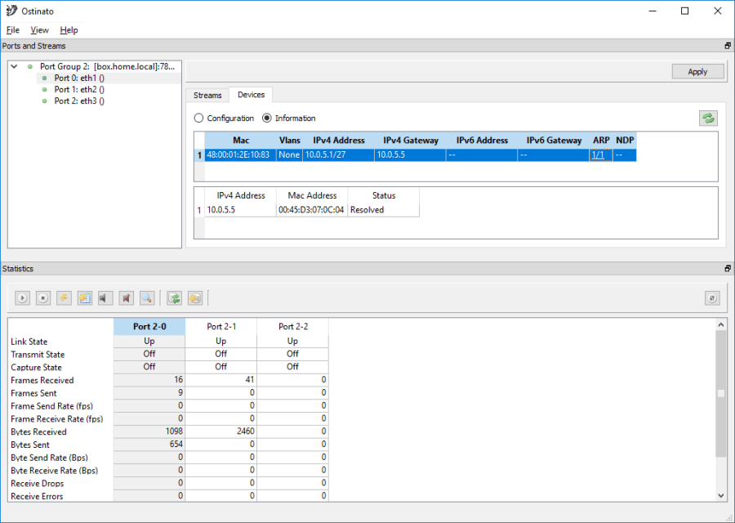This screenshot has height=523, width=735.
Task: Click the statistics scrollbar down arrow
Action: 721,496
